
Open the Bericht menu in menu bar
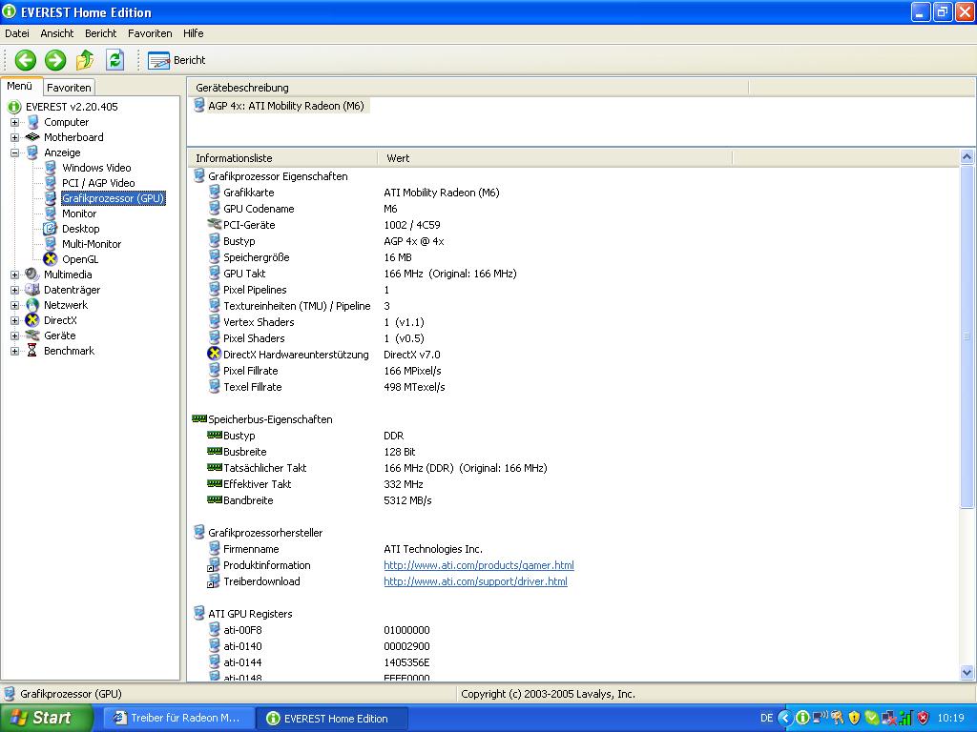tap(100, 33)
